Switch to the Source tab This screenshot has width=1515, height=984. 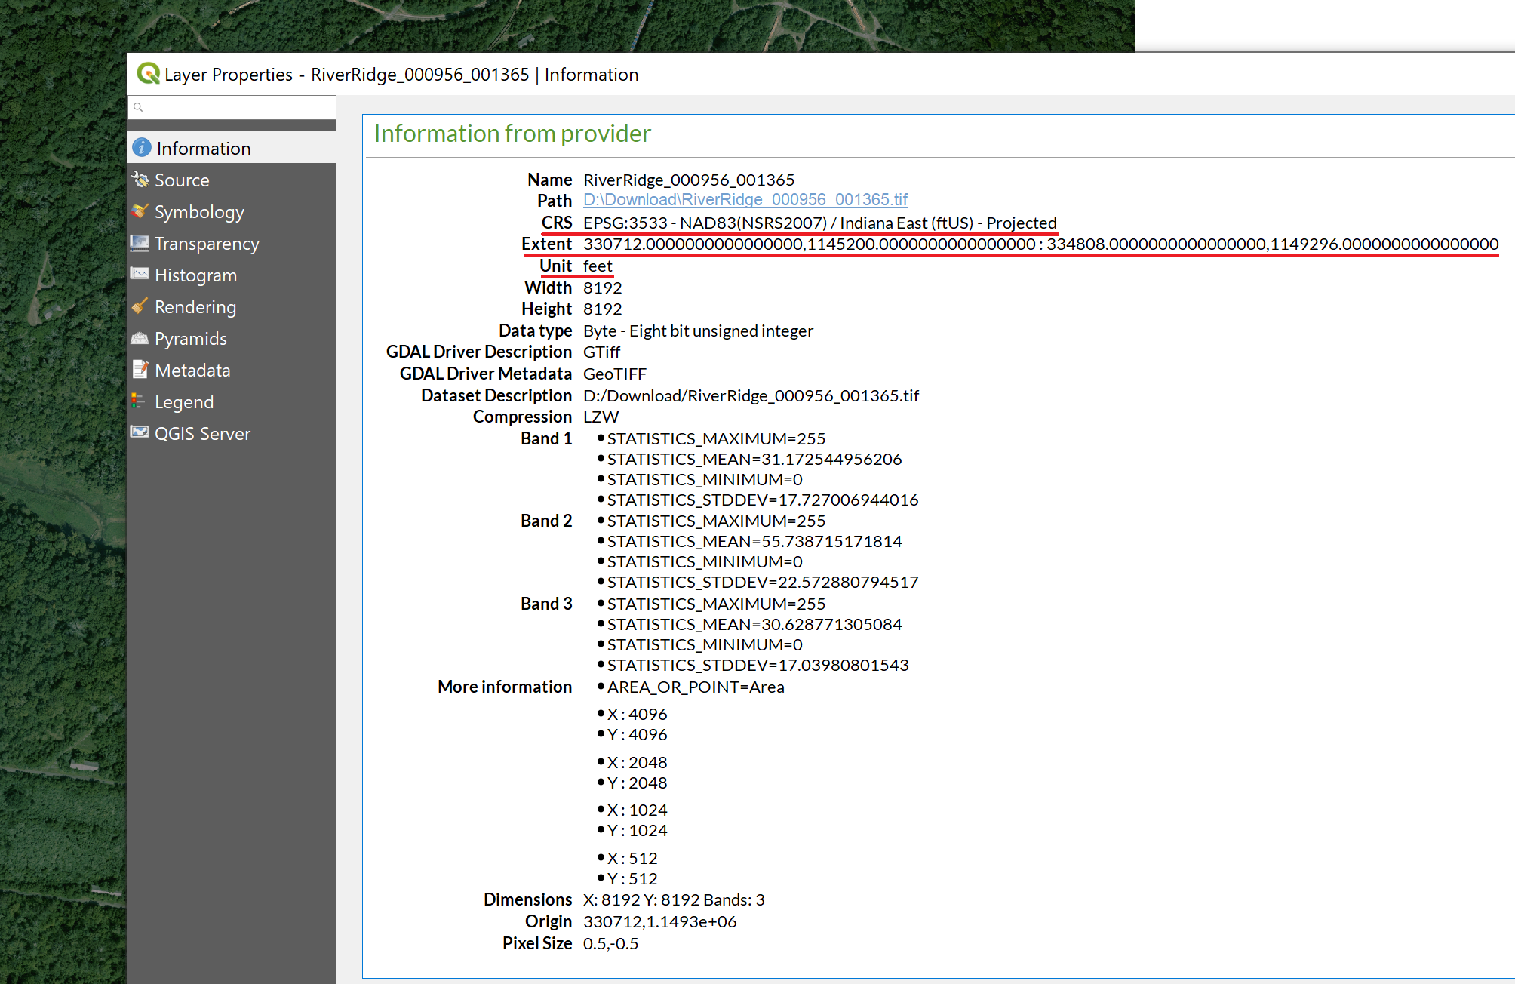[x=182, y=180]
